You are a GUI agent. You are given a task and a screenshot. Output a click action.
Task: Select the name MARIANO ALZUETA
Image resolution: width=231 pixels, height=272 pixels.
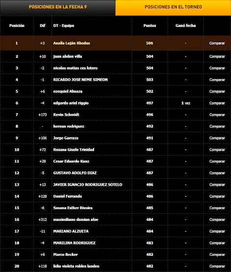tap(71, 231)
